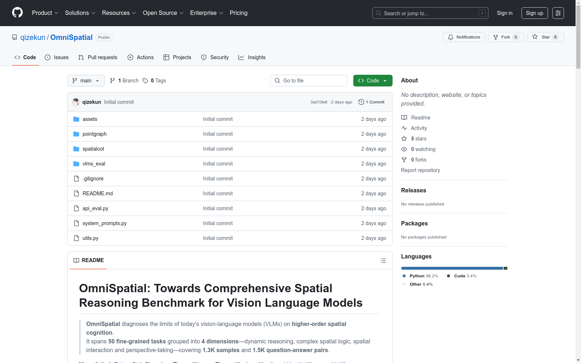This screenshot has height=363, width=581.
Task: Click the spatialcot folder icon
Action: [76, 149]
